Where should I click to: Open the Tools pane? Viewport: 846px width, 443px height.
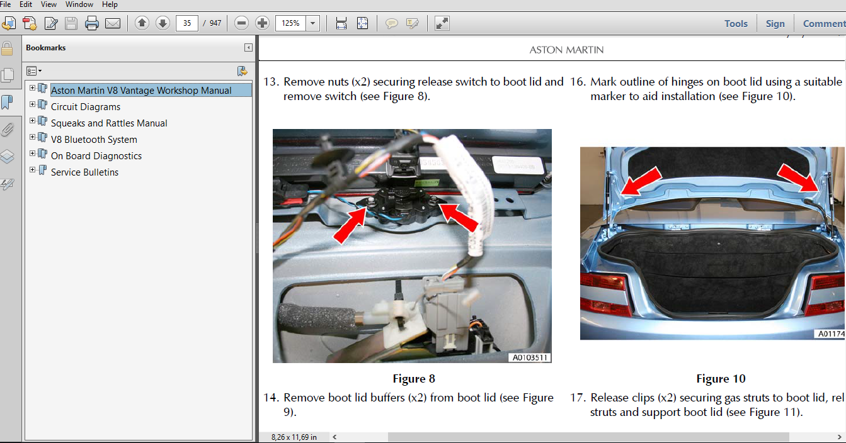tap(735, 23)
